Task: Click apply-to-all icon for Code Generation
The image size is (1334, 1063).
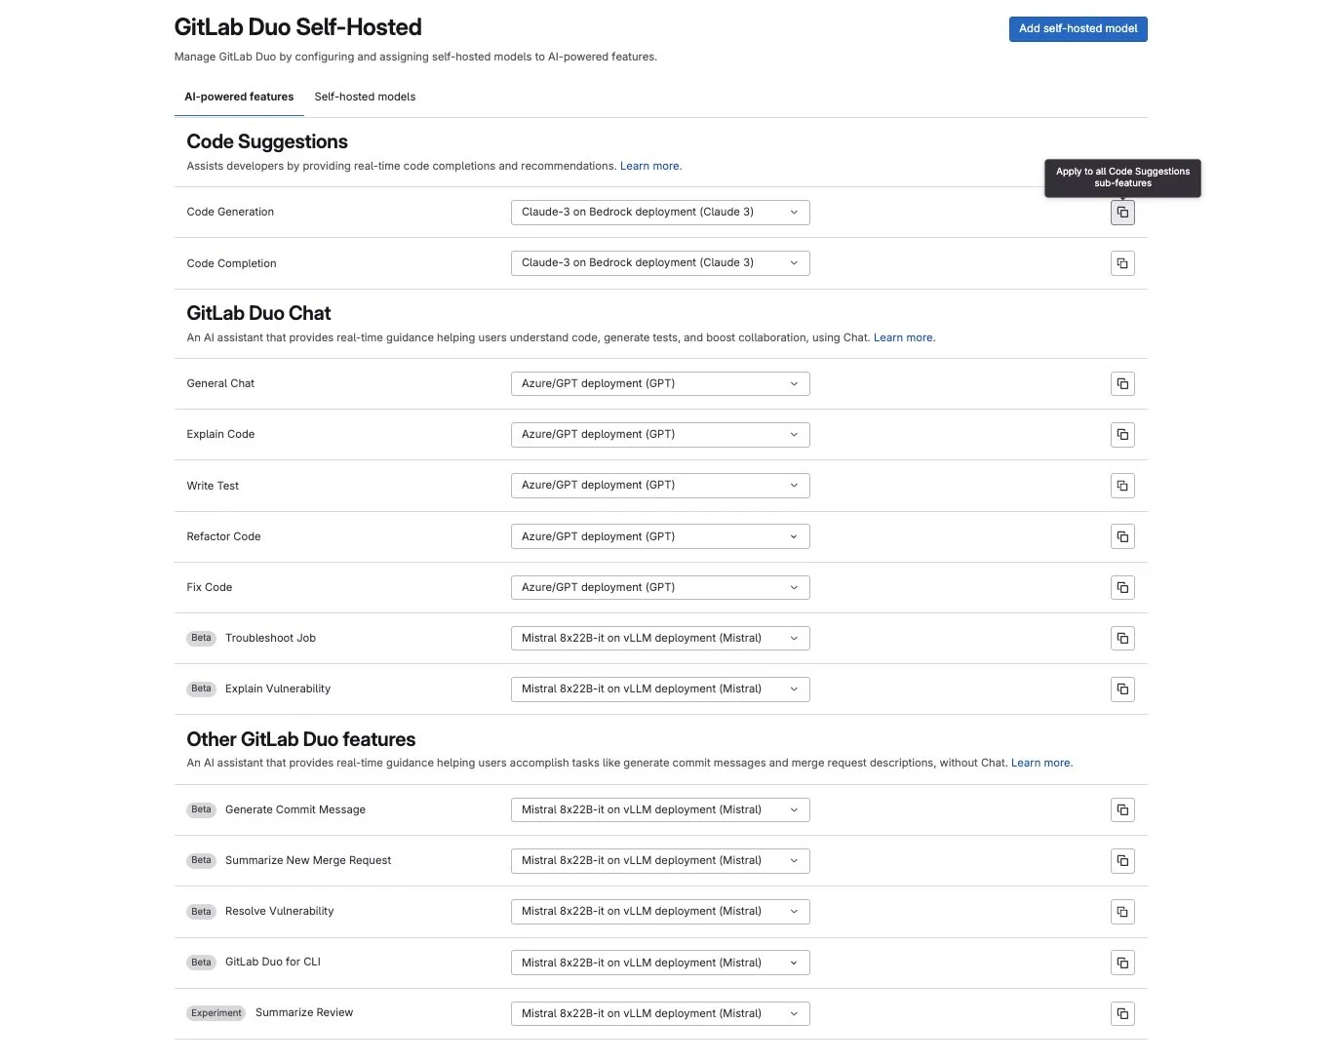Action: [x=1122, y=212]
